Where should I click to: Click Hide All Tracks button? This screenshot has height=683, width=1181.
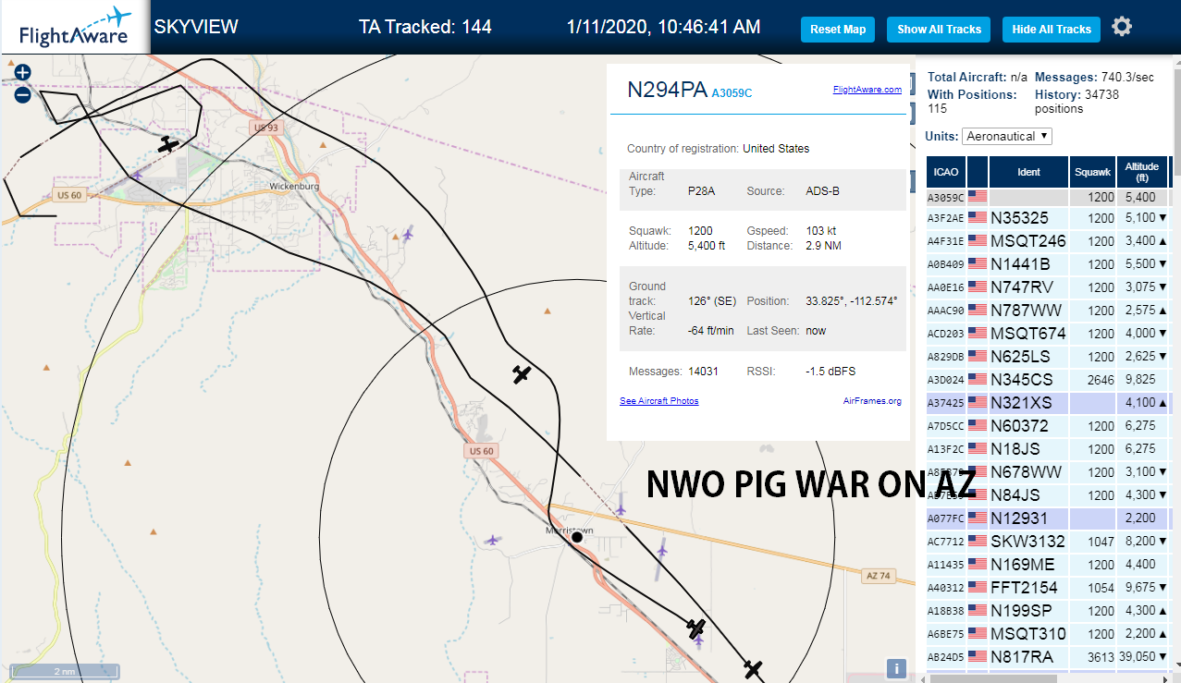click(x=1052, y=30)
